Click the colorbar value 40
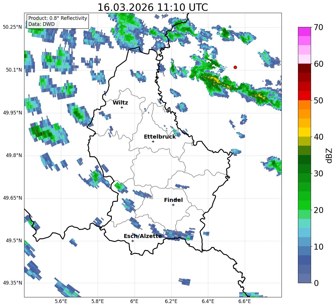Screen dimensions: 336x307 click(318, 137)
